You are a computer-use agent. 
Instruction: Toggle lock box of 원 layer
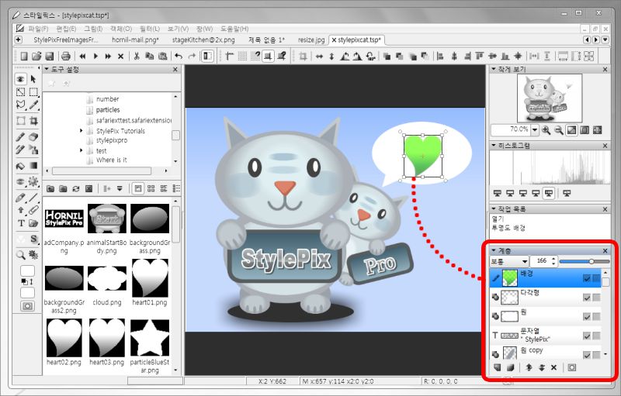pyautogui.click(x=596, y=316)
